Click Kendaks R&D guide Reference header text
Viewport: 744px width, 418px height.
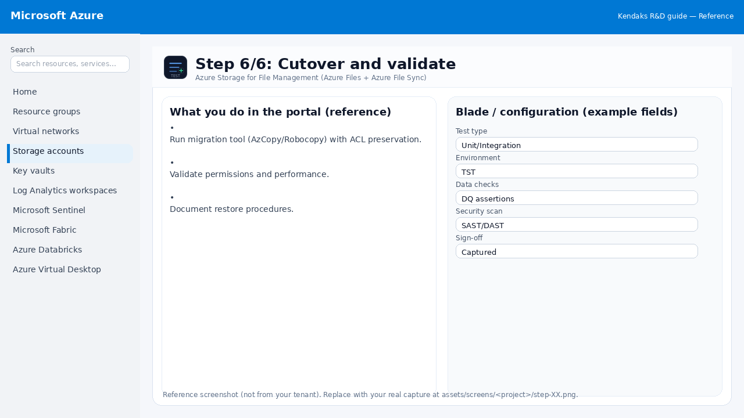point(675,16)
